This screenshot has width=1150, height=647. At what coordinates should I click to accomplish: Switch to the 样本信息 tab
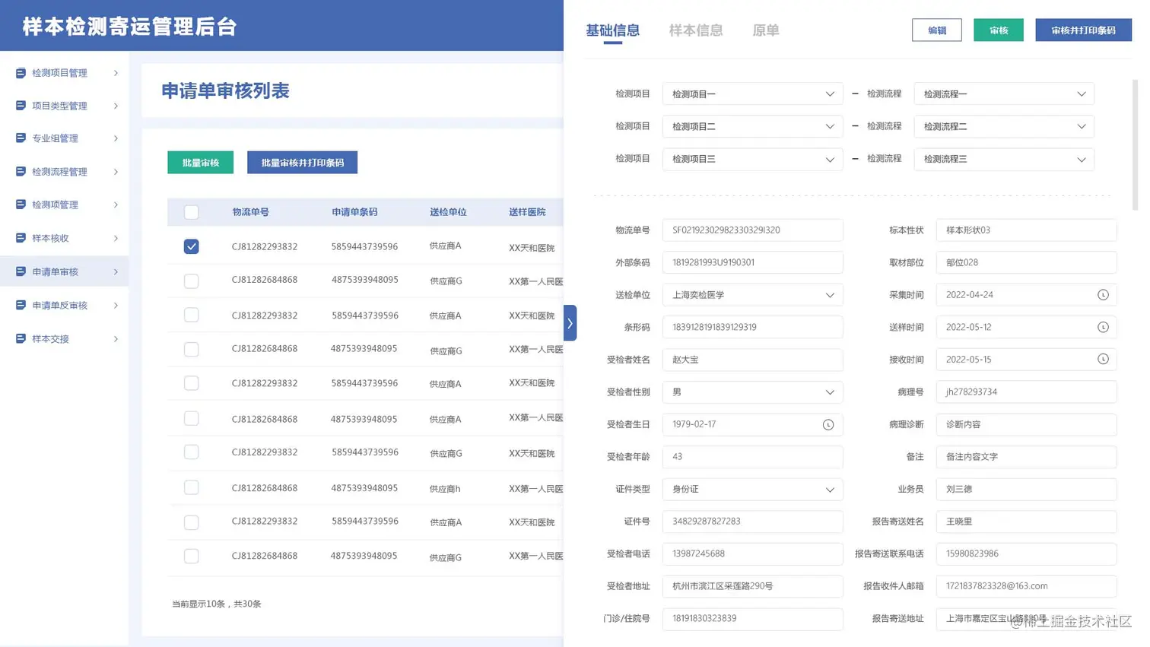click(696, 30)
